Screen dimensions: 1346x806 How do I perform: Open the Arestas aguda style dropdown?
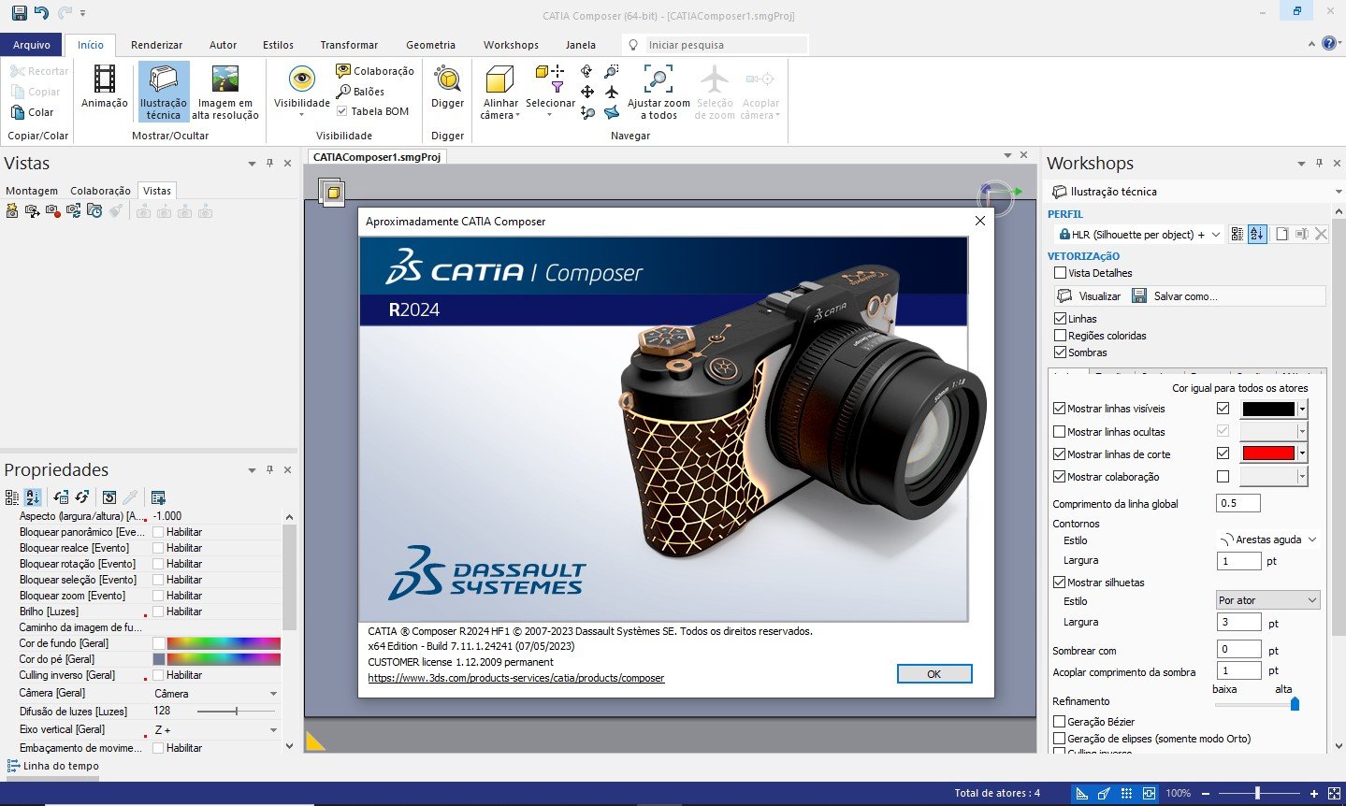pyautogui.click(x=1311, y=540)
